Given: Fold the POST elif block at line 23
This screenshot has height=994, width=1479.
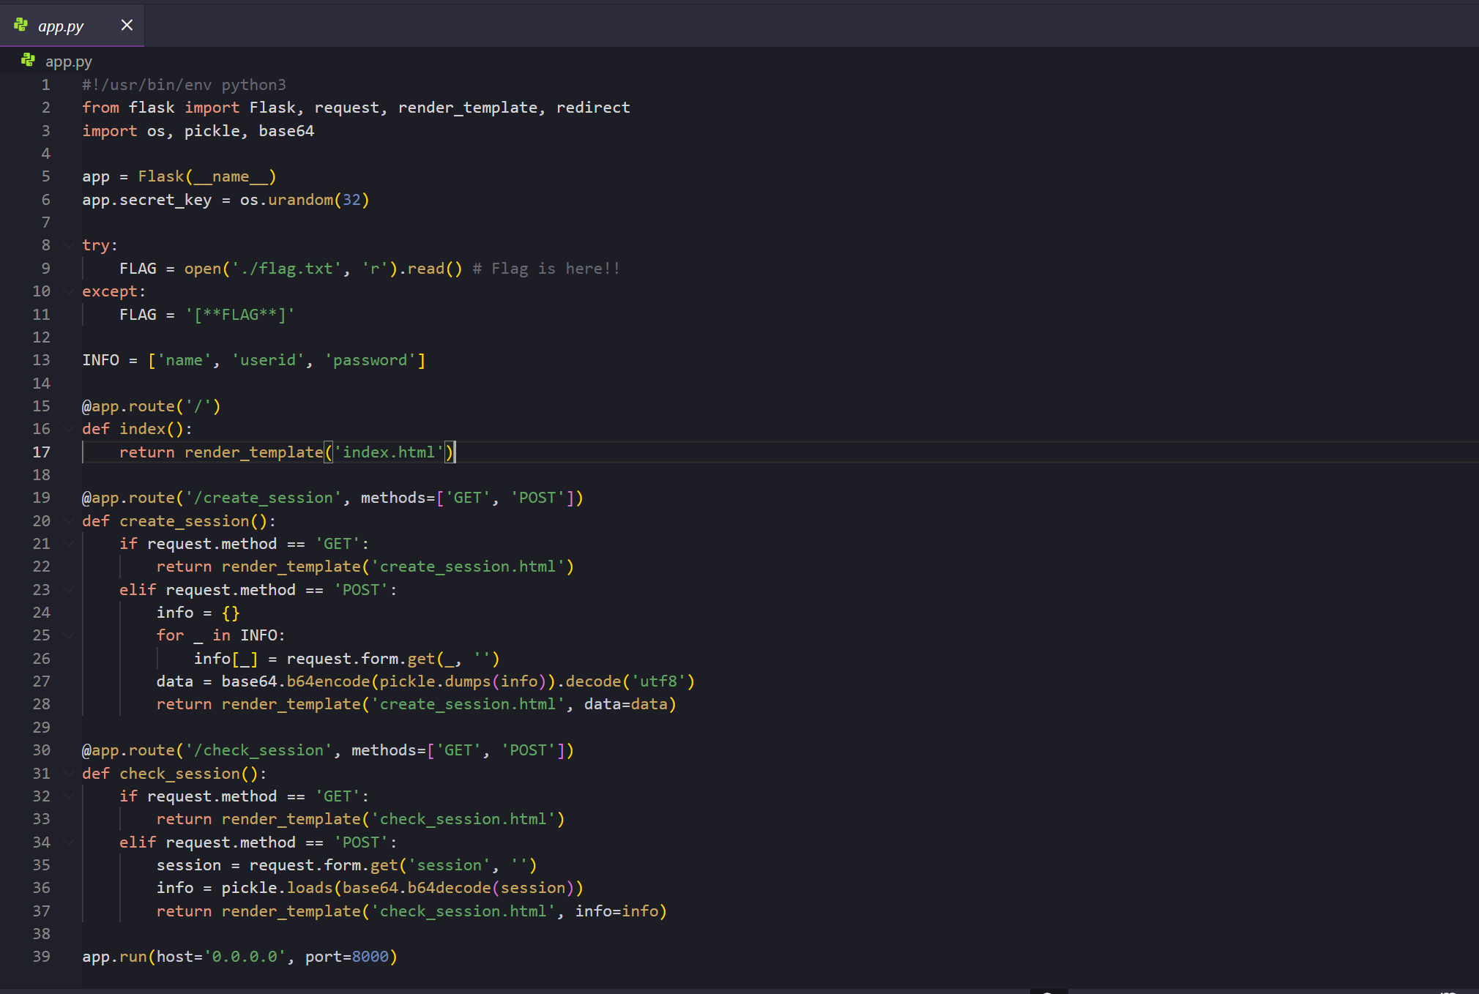Looking at the screenshot, I should click(69, 590).
